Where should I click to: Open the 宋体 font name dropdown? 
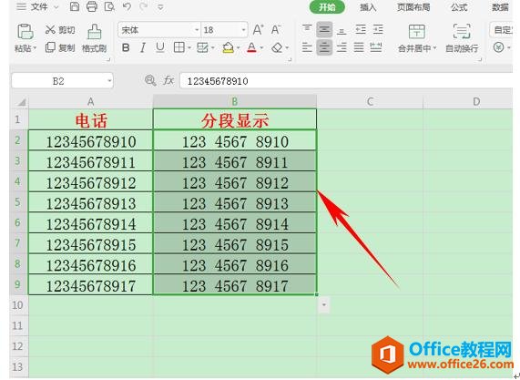197,30
